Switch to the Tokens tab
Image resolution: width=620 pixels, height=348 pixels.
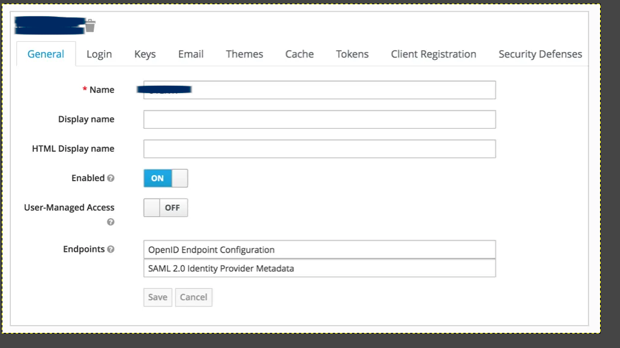point(352,54)
